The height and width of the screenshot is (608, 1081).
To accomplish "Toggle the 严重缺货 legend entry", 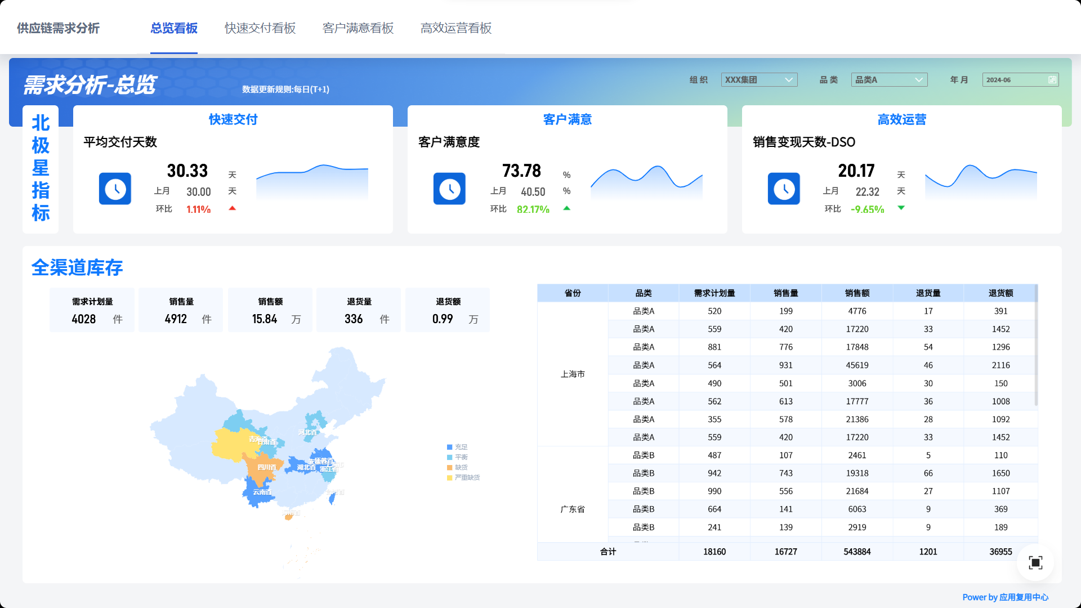I will point(466,477).
